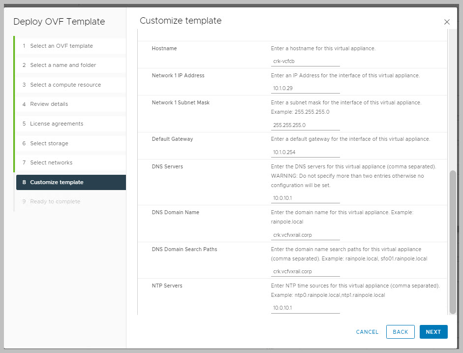Select step 8 Customize template
This screenshot has height=353, width=463.
point(57,182)
